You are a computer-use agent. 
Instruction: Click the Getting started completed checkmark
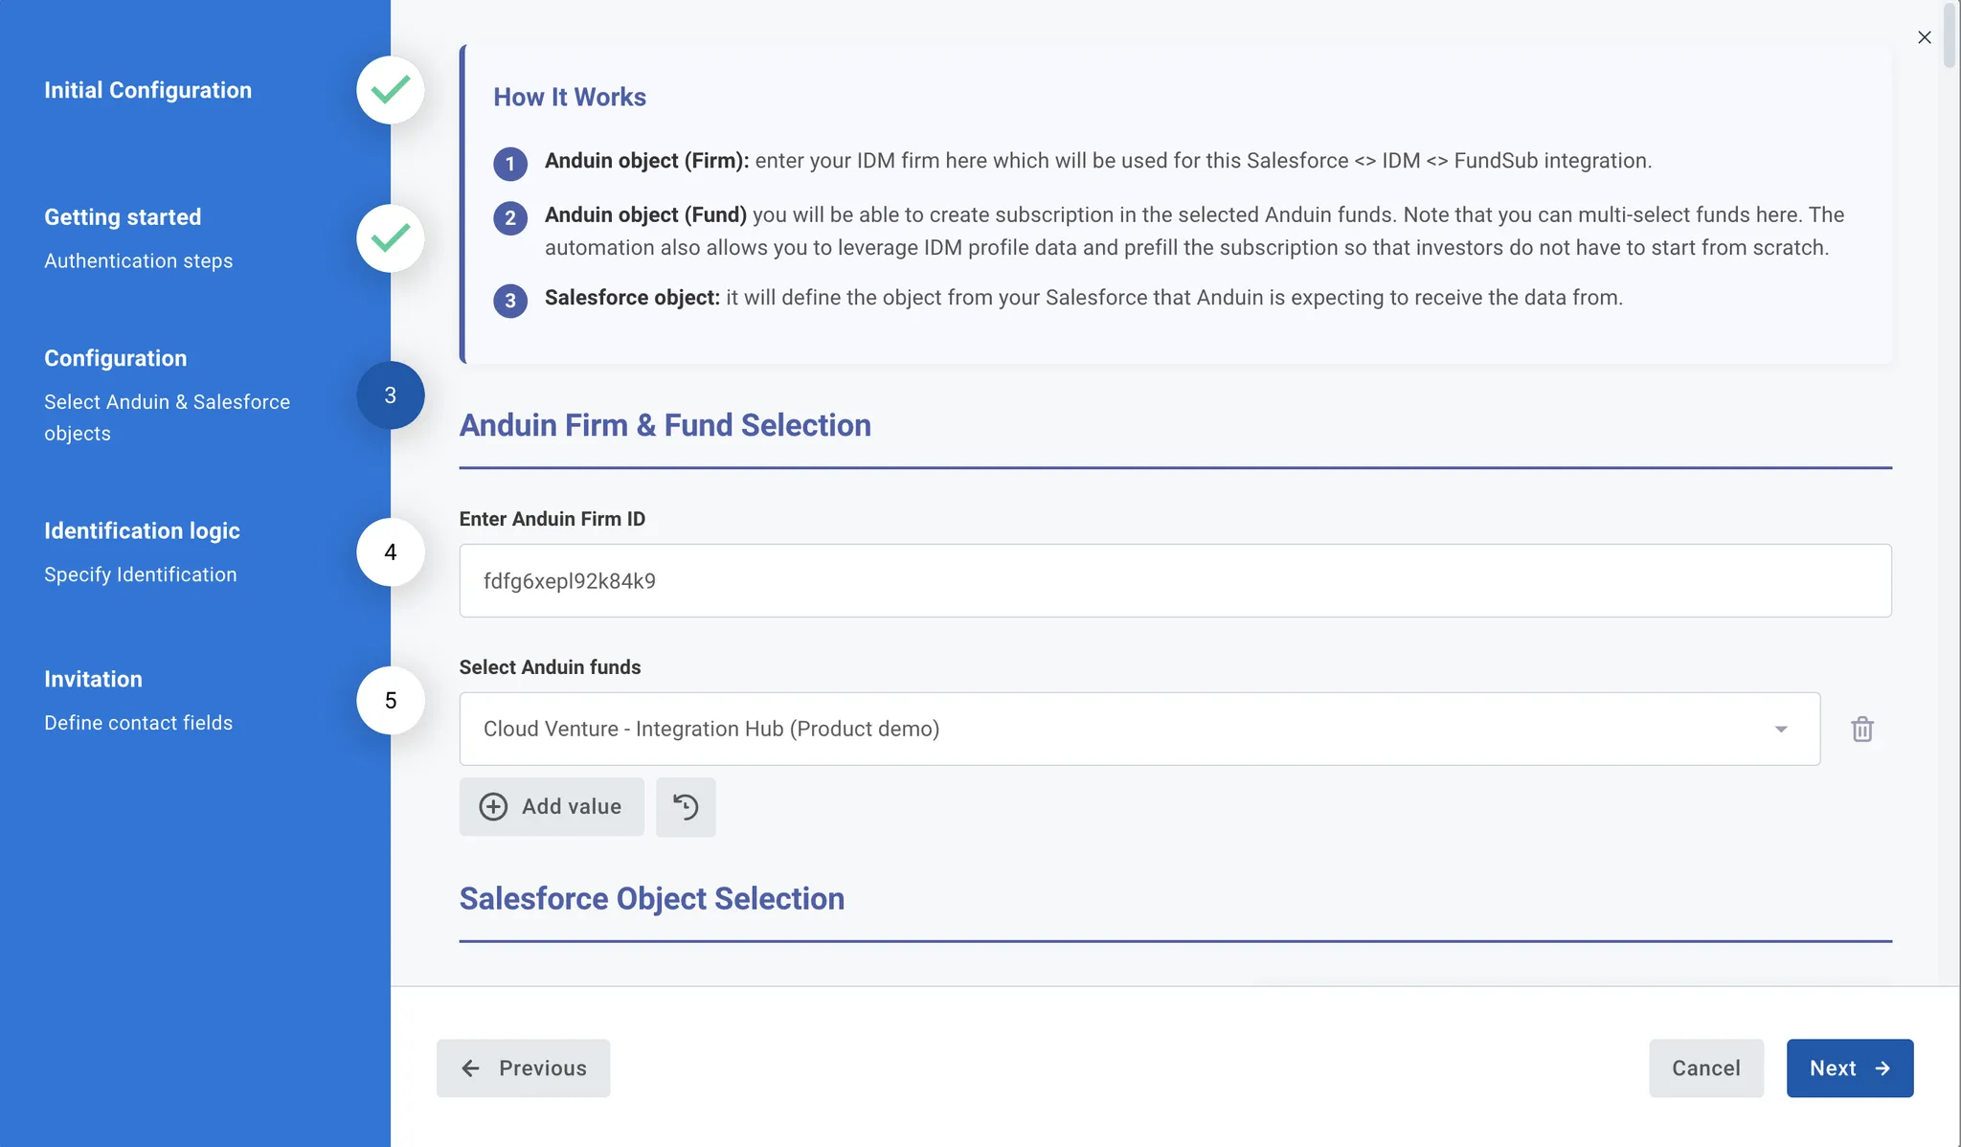point(391,238)
